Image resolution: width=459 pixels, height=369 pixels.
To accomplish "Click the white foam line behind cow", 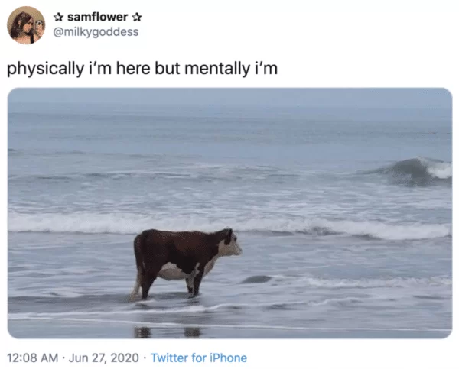I will click(x=229, y=225).
